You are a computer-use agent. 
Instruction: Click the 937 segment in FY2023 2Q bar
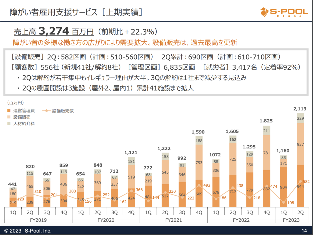(300, 144)
